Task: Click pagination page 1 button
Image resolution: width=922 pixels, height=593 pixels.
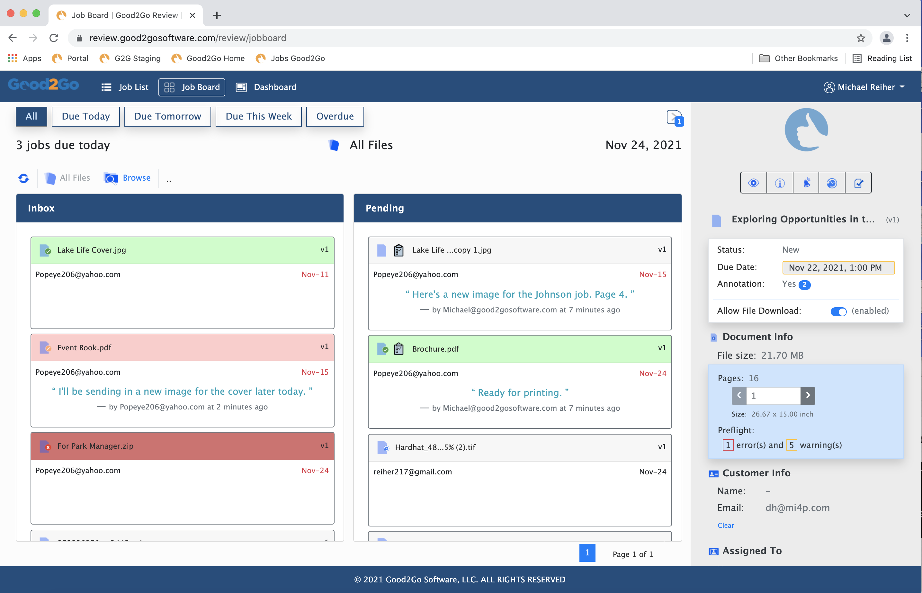Action: coord(587,553)
